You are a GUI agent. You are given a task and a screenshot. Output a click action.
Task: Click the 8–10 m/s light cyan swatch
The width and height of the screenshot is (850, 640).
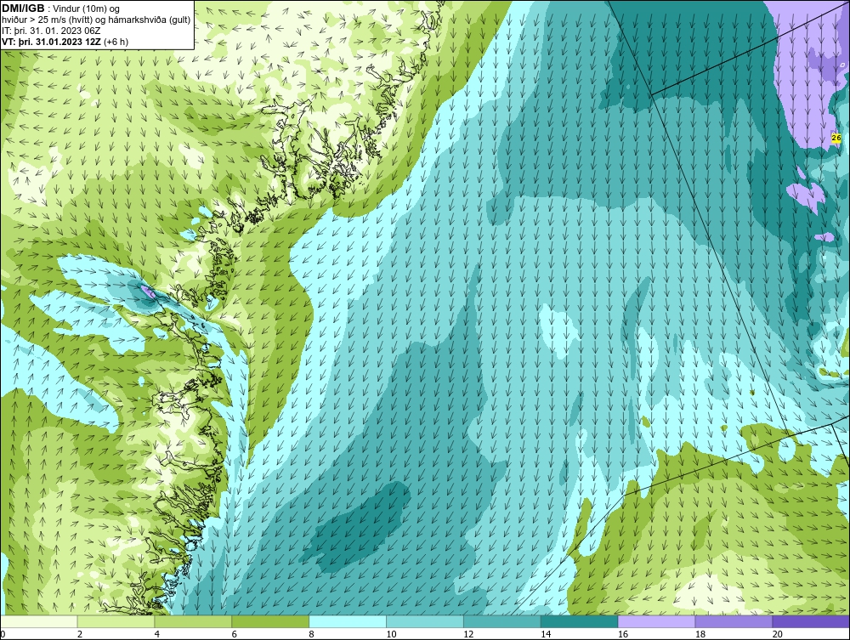tap(348, 621)
